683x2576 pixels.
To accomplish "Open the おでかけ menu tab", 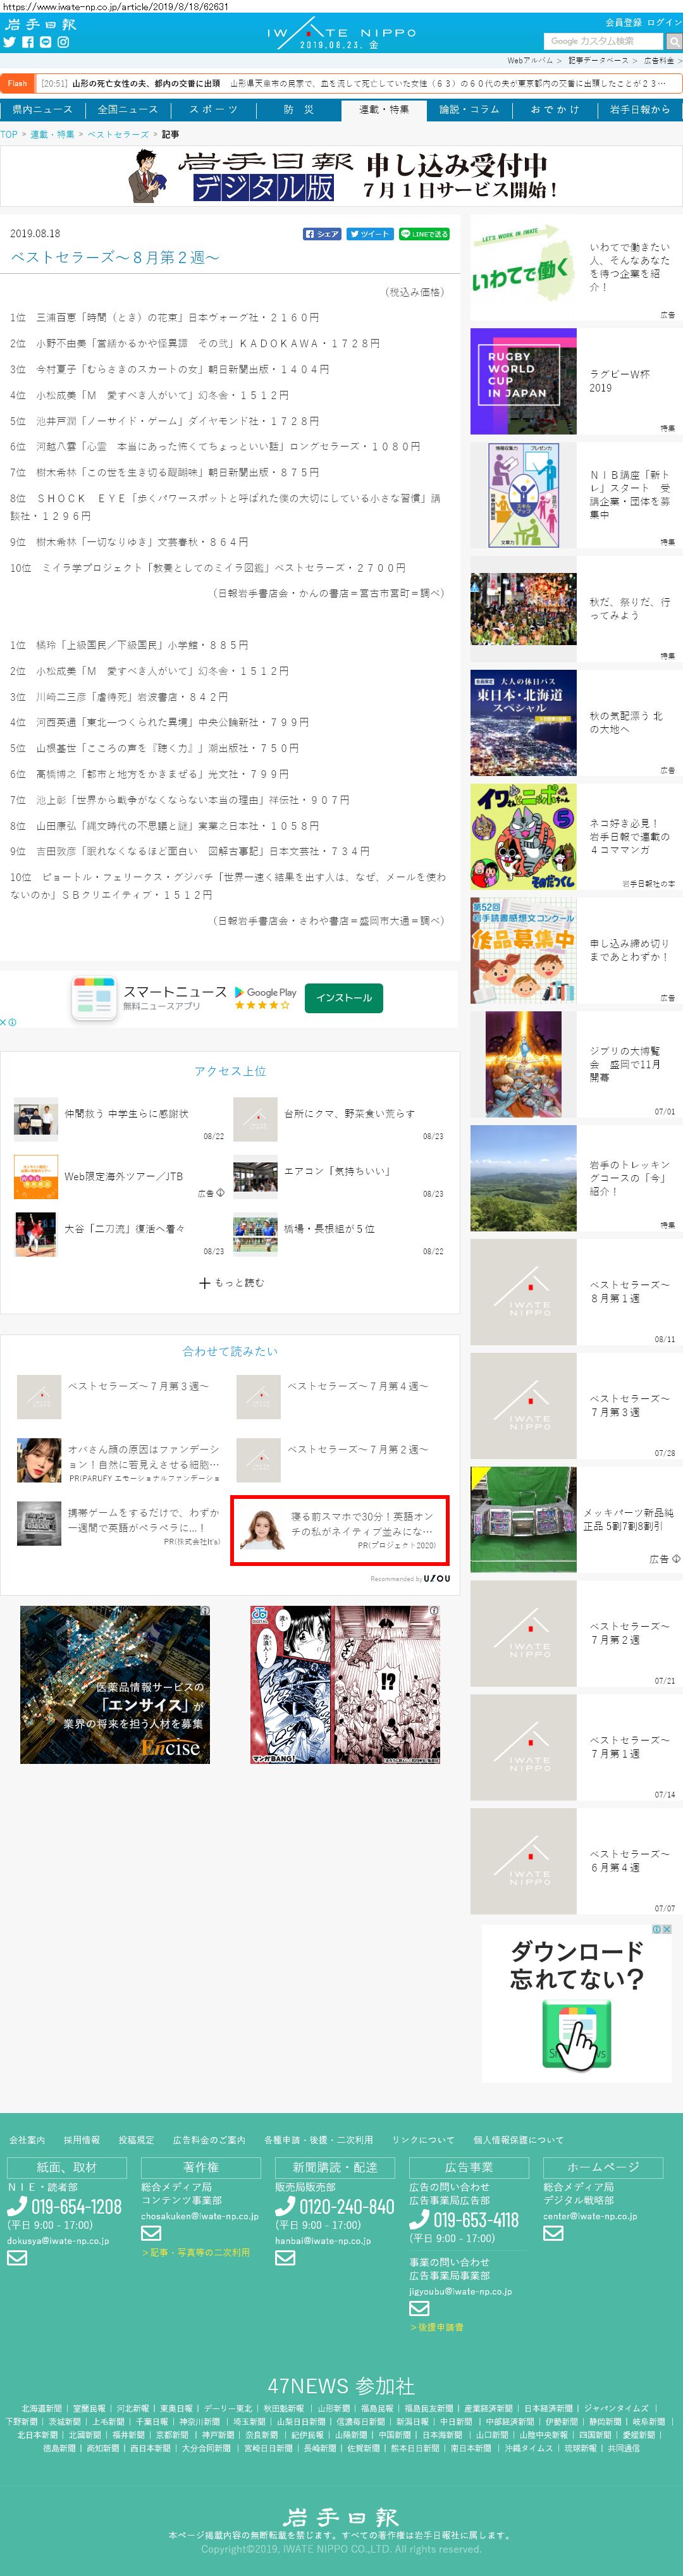I will click(x=554, y=109).
